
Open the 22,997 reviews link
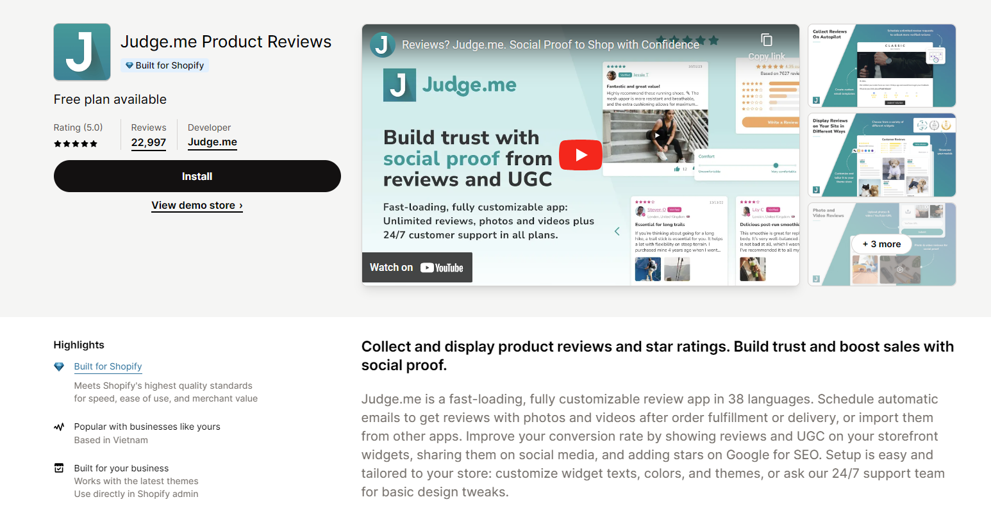point(149,143)
